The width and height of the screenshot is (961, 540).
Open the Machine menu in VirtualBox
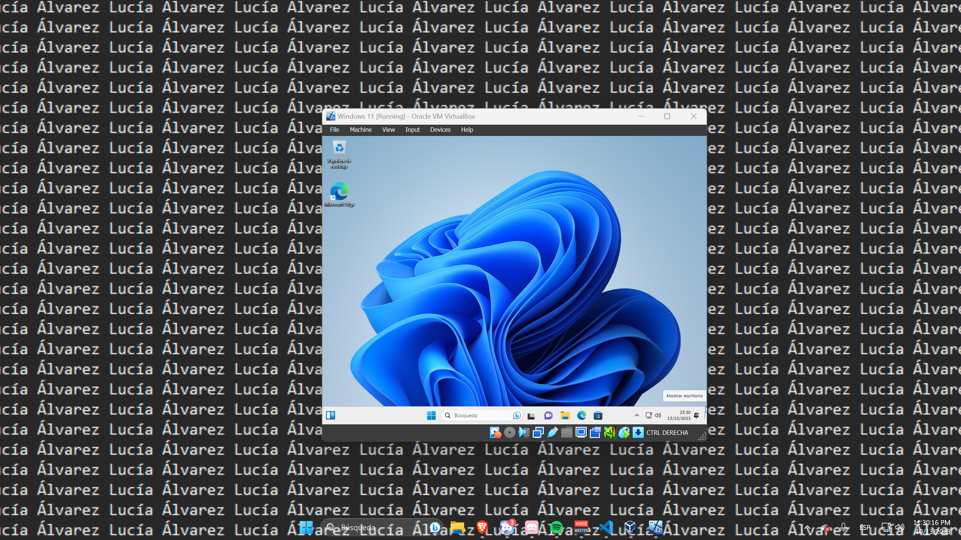[x=360, y=130]
